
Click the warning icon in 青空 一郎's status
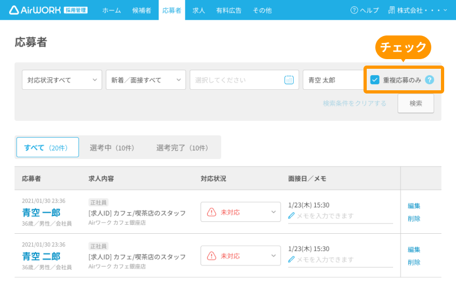[211, 212]
